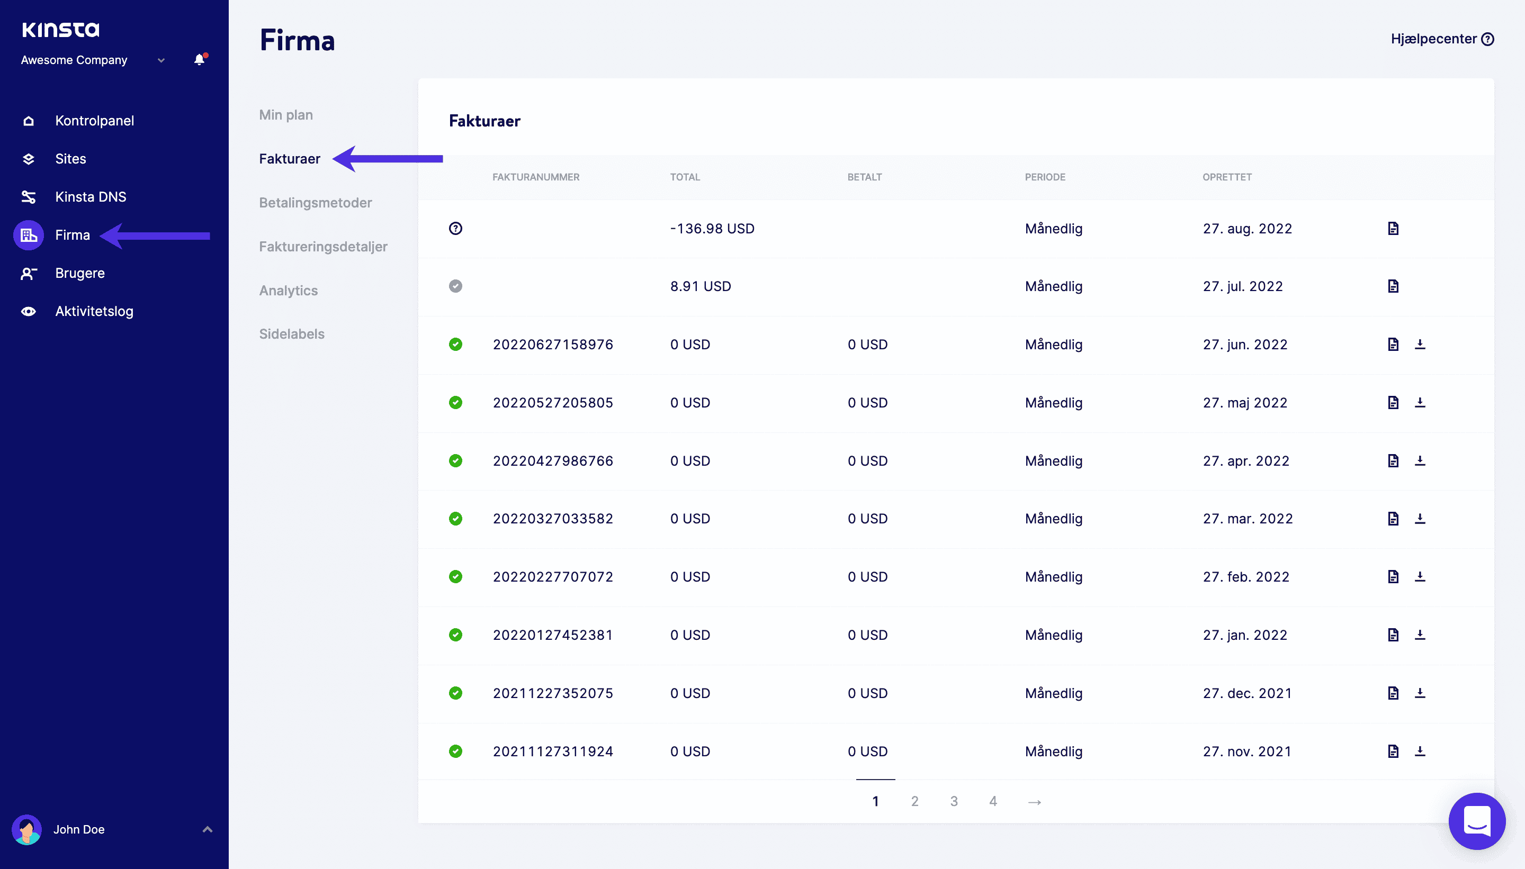Click green paid status icon for 20220627158976

(455, 345)
